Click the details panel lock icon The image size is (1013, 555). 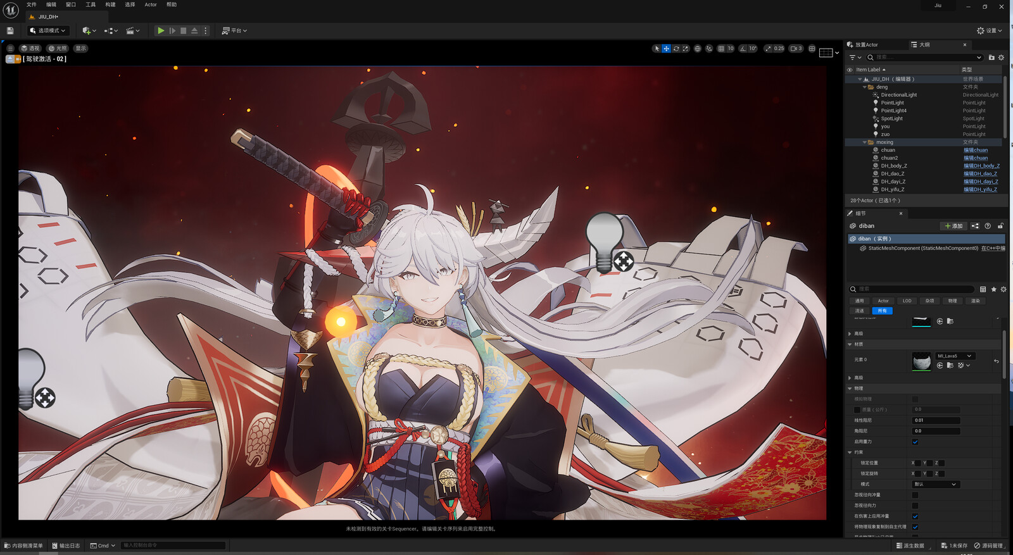1000,226
